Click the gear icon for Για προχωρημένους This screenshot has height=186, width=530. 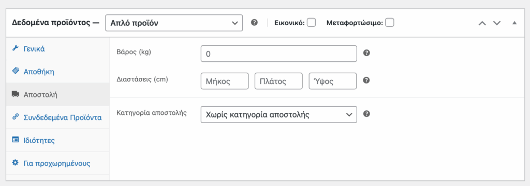click(15, 163)
